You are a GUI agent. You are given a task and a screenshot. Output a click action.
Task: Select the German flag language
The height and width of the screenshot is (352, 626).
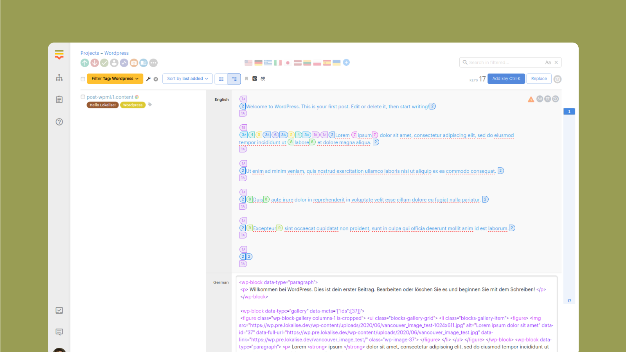(258, 63)
